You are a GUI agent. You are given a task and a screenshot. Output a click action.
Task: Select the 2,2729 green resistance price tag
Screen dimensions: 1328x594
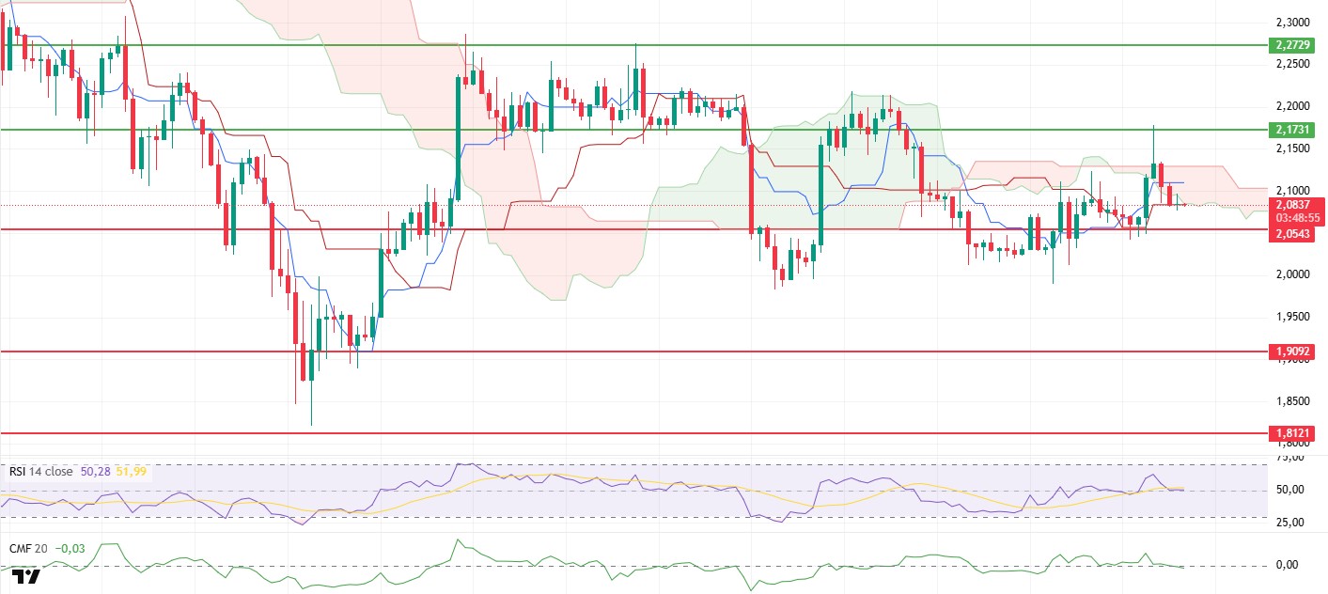[x=1289, y=45]
